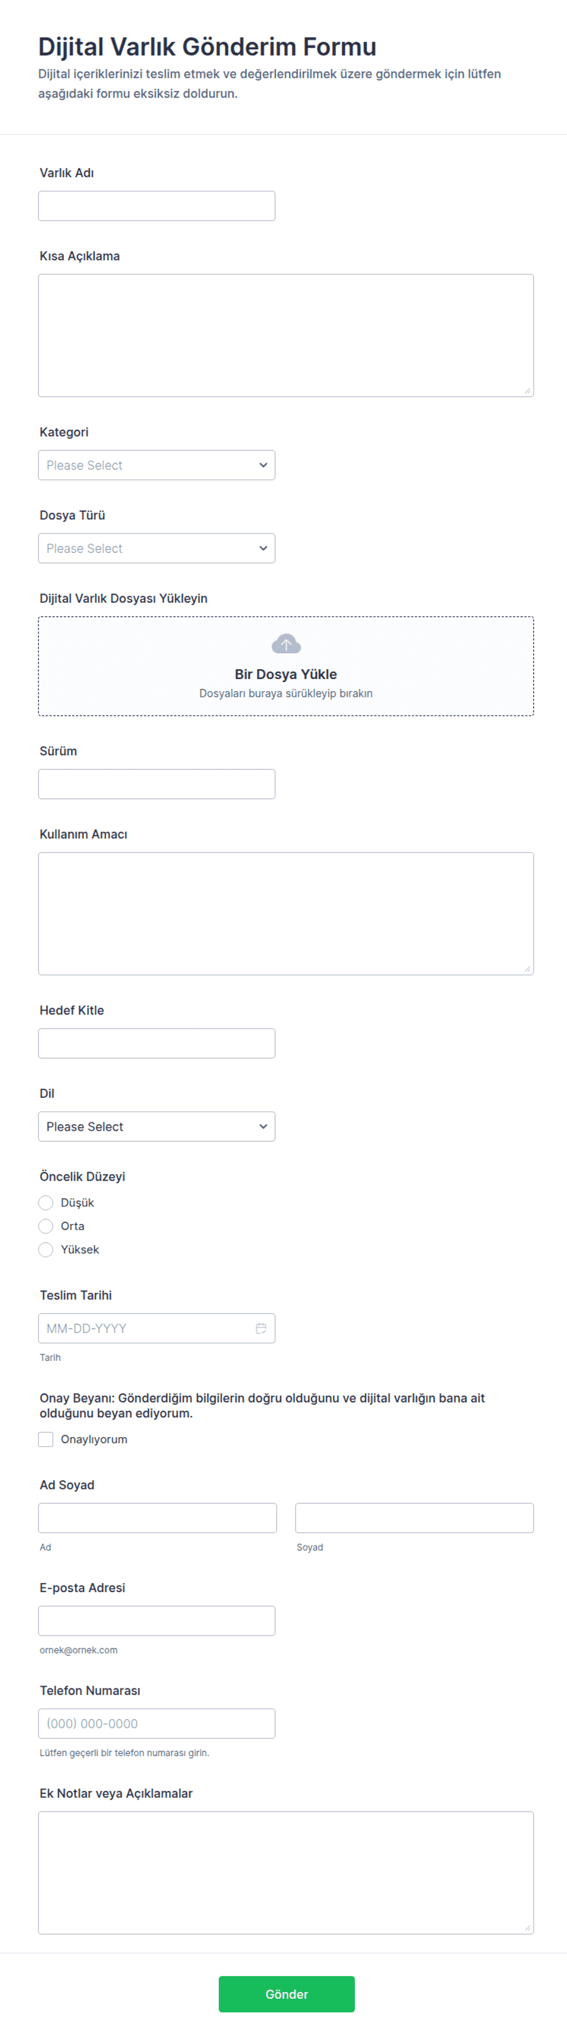Click the Soyad last name field
The image size is (567, 2042).
pyautogui.click(x=414, y=1517)
